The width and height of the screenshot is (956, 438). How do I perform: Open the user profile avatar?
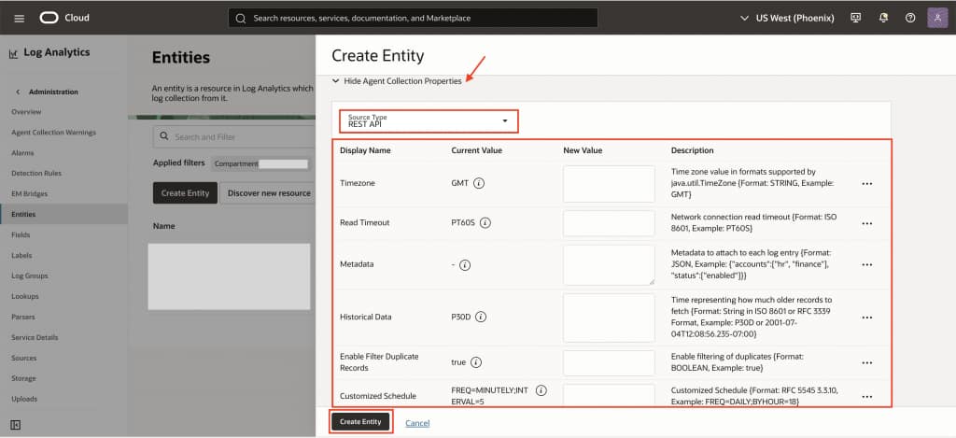coord(937,18)
